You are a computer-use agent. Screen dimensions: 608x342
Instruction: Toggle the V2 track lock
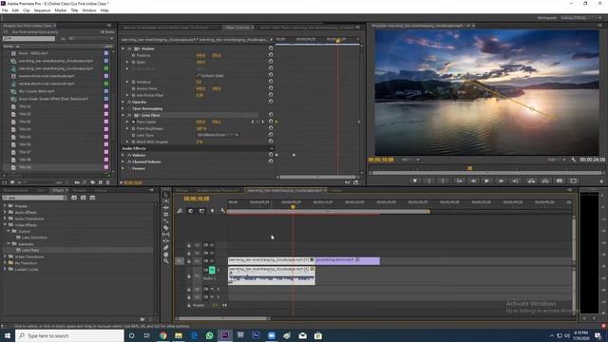click(x=189, y=253)
